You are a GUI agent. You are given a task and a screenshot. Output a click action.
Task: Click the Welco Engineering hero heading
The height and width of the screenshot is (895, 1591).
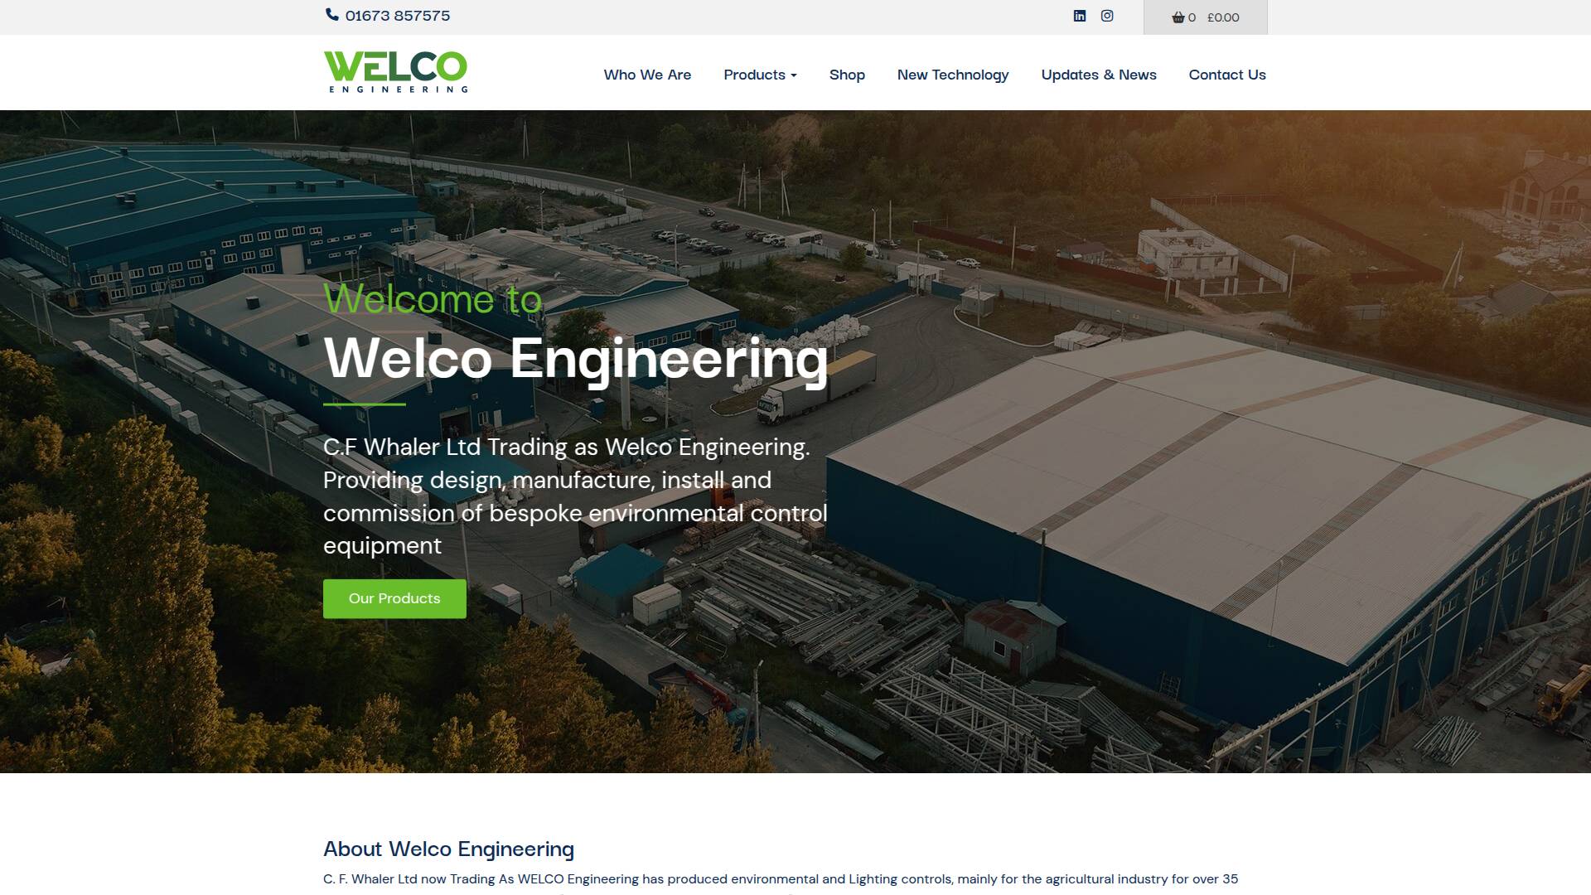pyautogui.click(x=576, y=359)
